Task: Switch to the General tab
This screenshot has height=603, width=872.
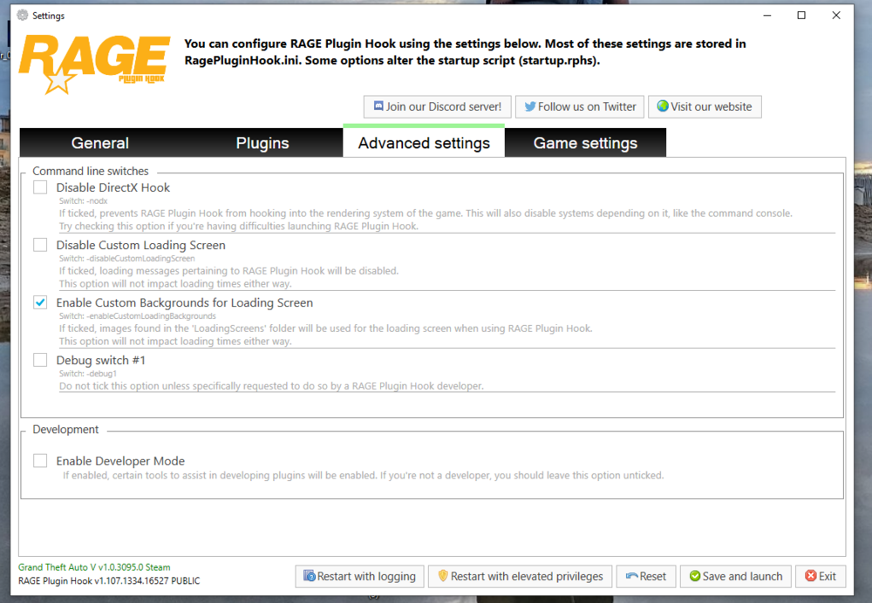Action: point(99,141)
